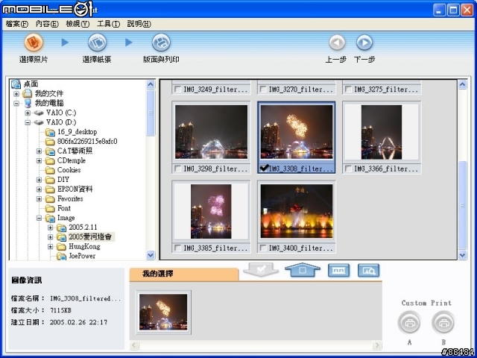Select the IMG_3366 portrait thumbnail
The image size is (477, 358).
(382, 132)
